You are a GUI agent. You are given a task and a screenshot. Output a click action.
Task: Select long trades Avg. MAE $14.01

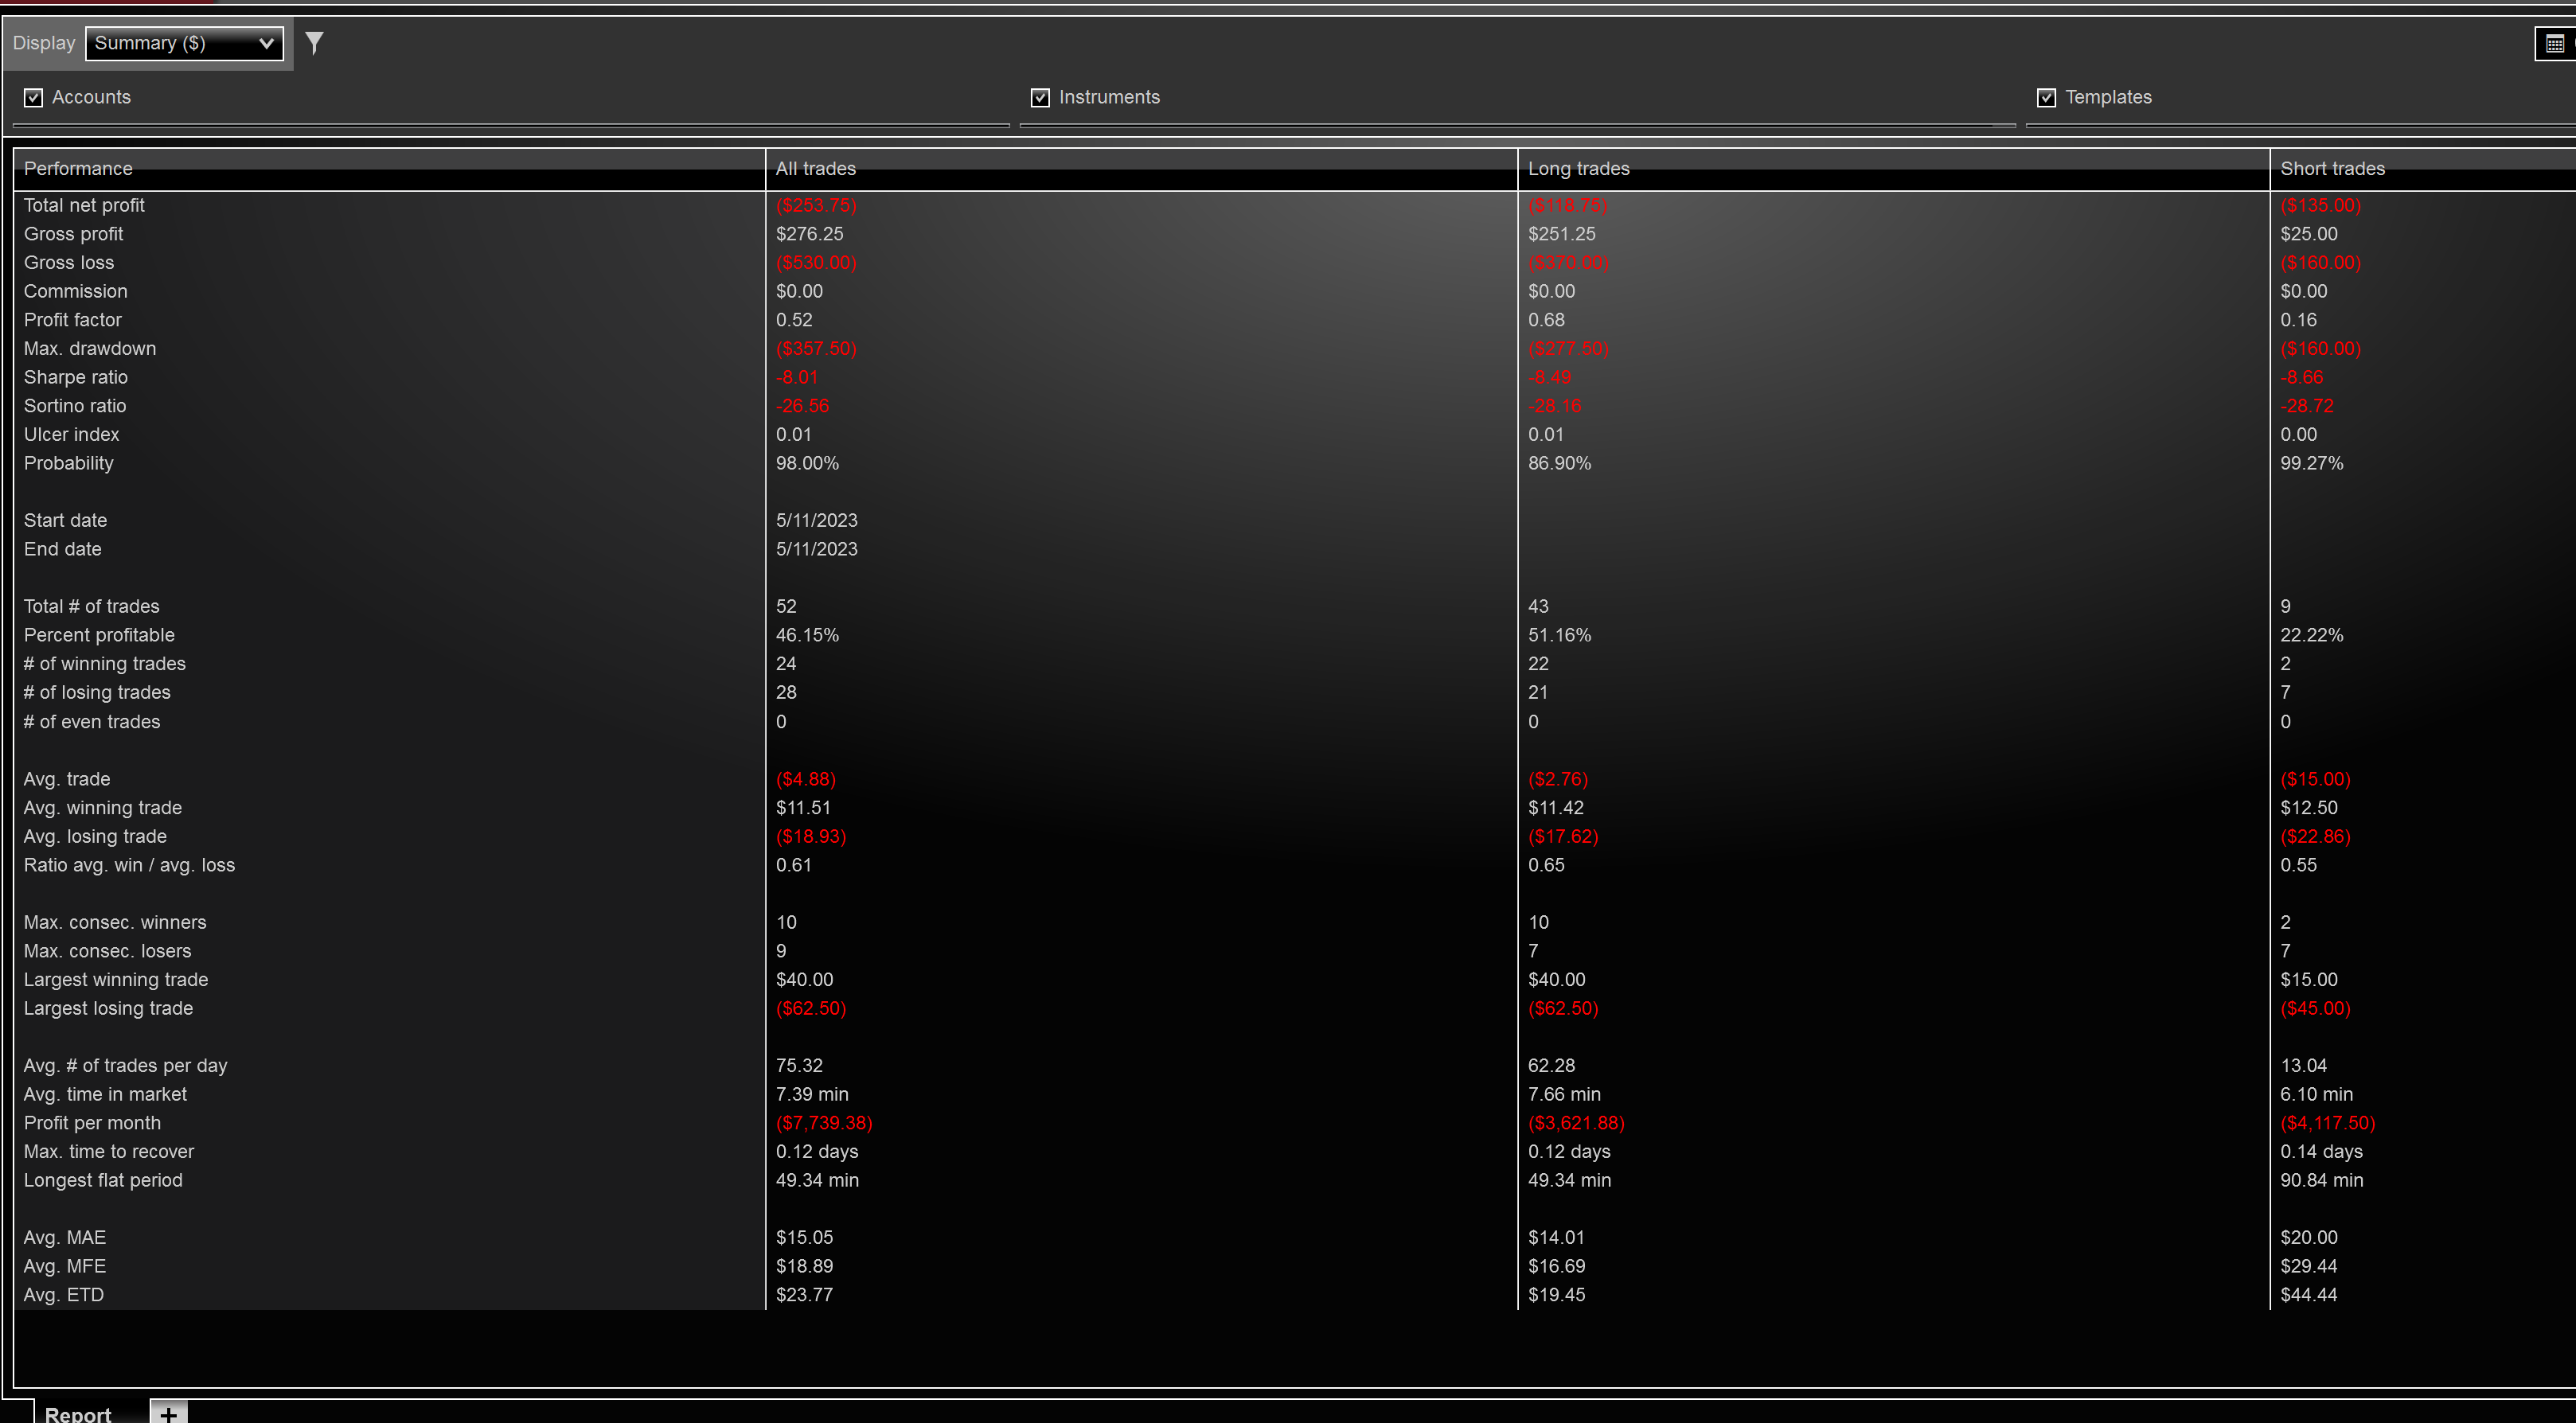click(x=1556, y=1238)
